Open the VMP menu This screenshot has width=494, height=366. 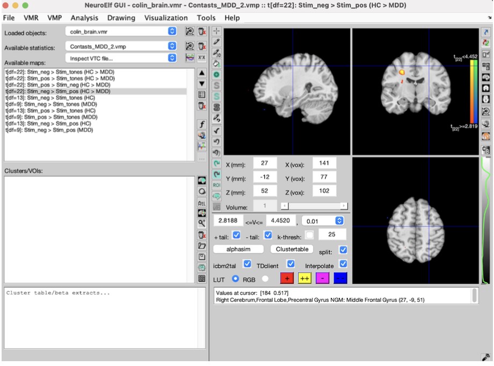click(x=55, y=18)
